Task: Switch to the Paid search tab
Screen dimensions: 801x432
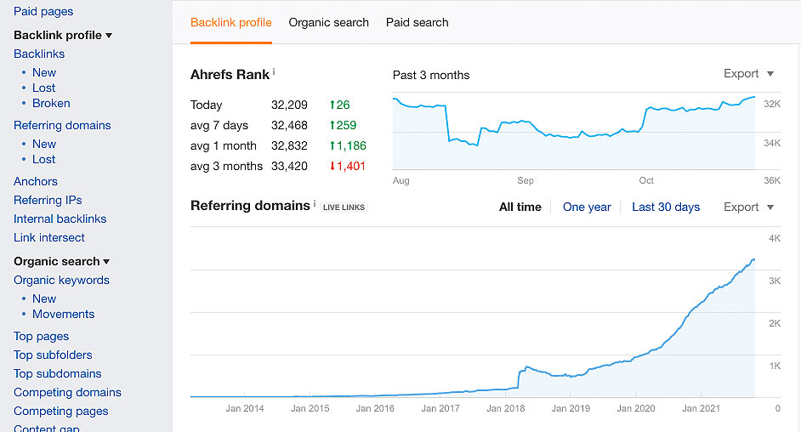Action: coord(417,22)
